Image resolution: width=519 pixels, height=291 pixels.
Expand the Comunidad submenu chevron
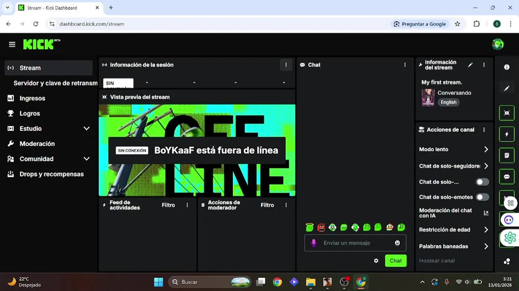pos(86,159)
